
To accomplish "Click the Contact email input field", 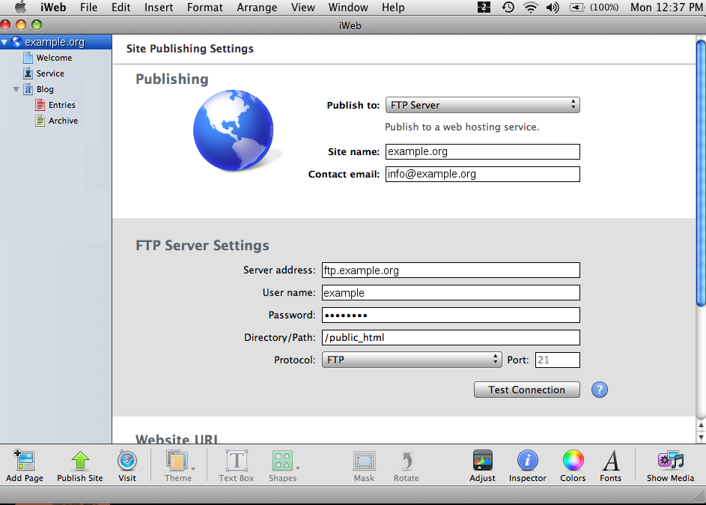I will [483, 175].
